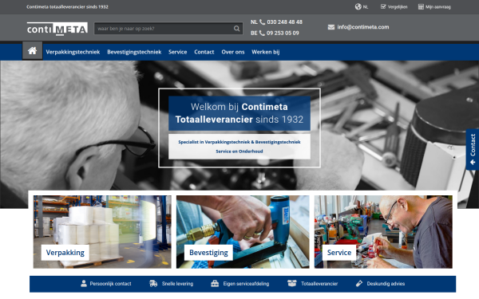479x299 pixels.
Task: Click the envelope icon next to the email address
Action: (x=331, y=27)
